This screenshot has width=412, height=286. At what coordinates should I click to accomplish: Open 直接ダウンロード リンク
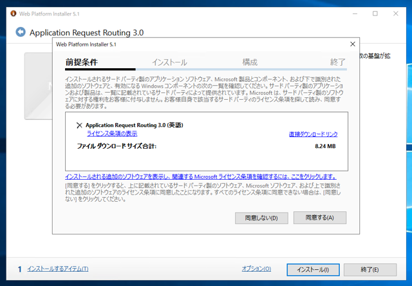(x=314, y=134)
